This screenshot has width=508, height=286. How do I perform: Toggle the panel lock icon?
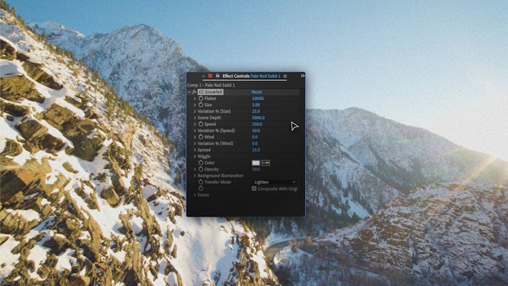point(217,76)
